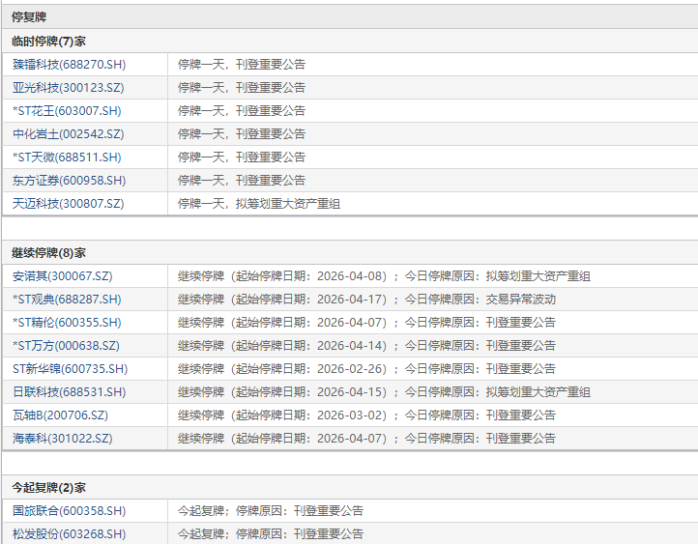The height and width of the screenshot is (544, 698).
Task: Select 国旅联合 今起复牌 reason text
Action: point(271,510)
